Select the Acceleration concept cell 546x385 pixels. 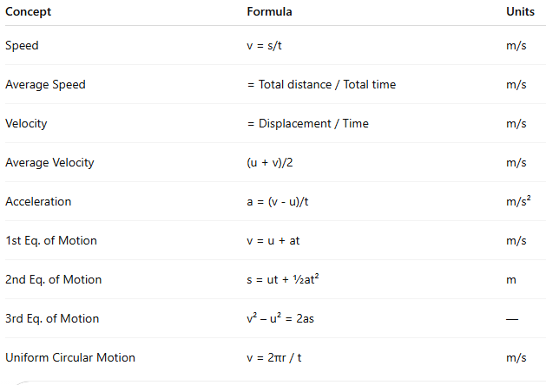[38, 201]
